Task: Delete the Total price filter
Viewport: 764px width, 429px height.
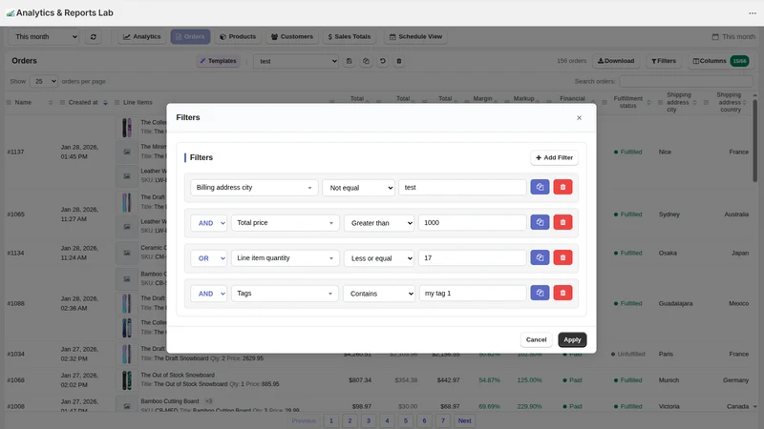Action: 562,222
